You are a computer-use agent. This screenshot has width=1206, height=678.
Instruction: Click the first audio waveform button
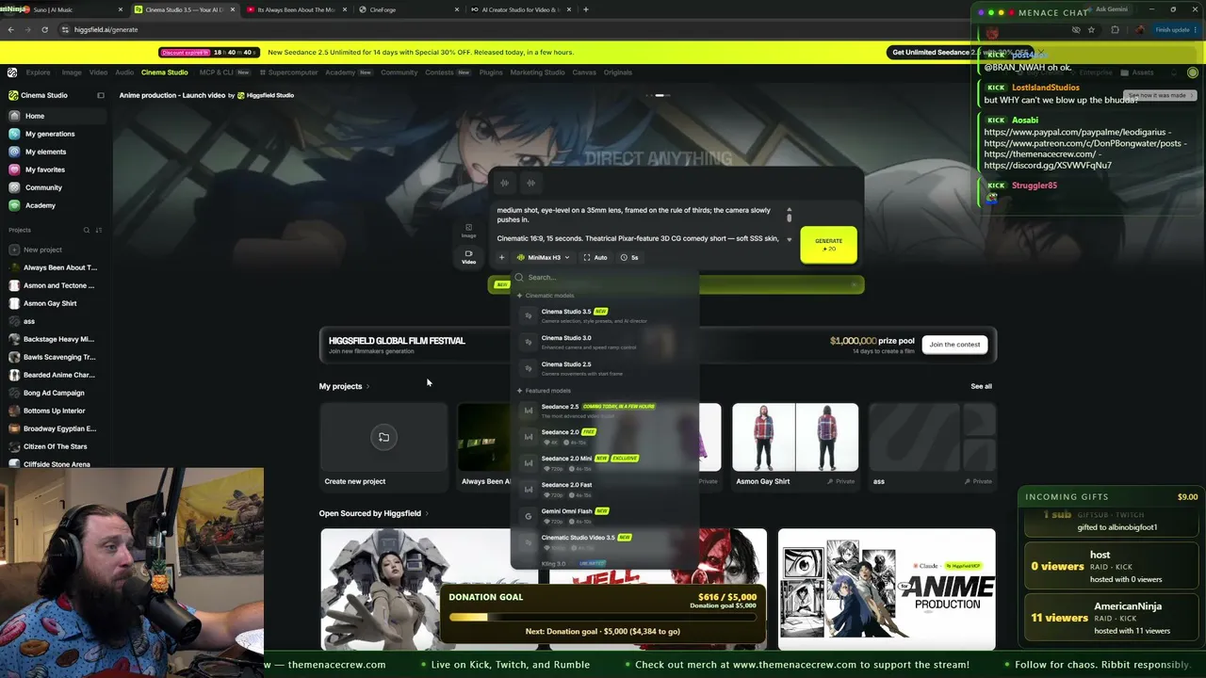pos(505,183)
